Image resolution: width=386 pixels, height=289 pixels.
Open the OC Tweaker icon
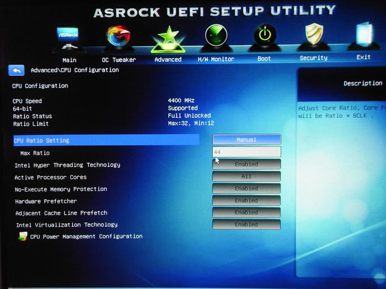(119, 39)
